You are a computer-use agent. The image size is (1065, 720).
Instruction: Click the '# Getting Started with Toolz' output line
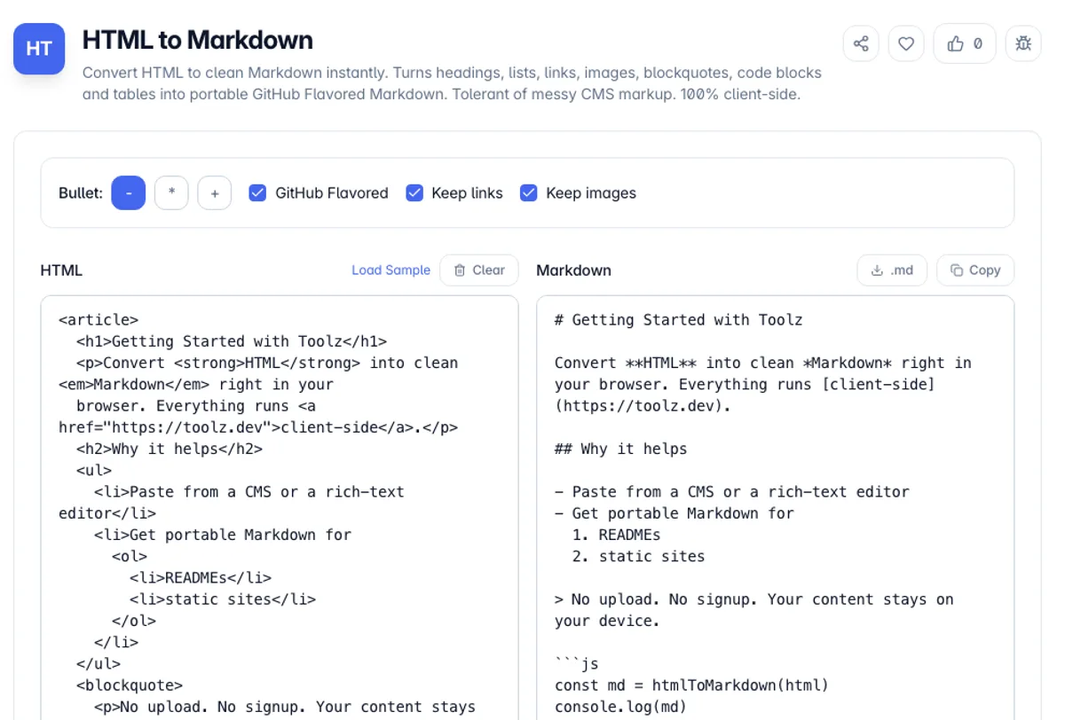tap(679, 320)
